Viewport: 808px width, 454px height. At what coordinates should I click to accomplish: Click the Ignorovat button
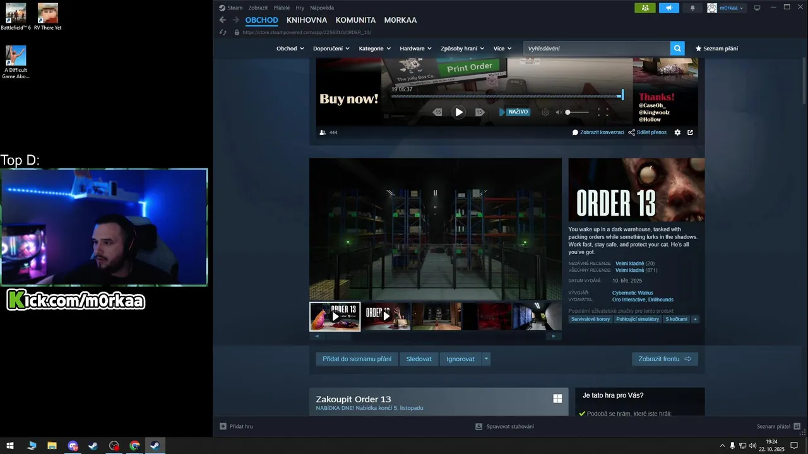[460, 359]
